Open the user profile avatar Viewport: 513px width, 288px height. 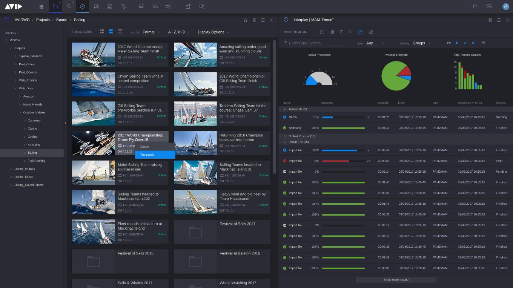505,6
